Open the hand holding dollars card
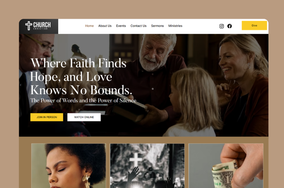The height and width of the screenshot is (188, 284). point(226,166)
